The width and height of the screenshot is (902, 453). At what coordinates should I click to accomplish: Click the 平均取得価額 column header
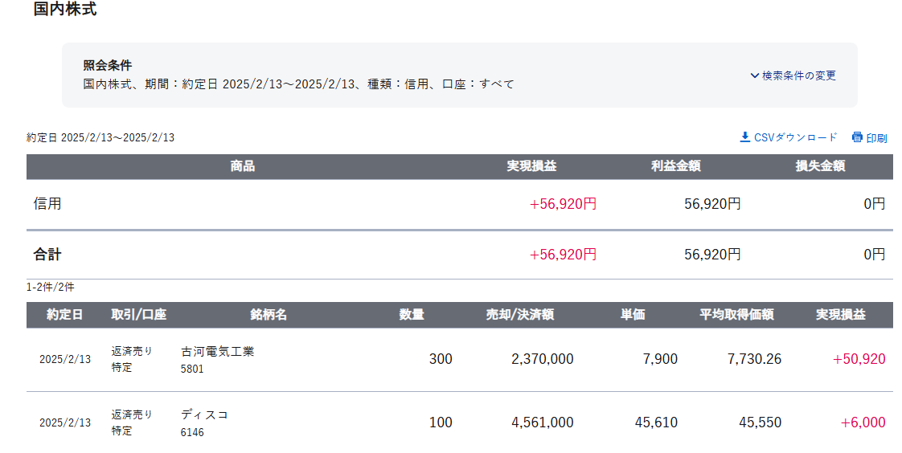tap(736, 315)
